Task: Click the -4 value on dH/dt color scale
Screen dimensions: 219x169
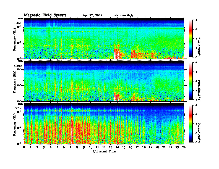Action: click(x=196, y=39)
